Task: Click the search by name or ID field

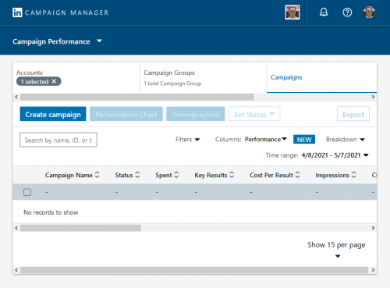Action: pos(58,140)
